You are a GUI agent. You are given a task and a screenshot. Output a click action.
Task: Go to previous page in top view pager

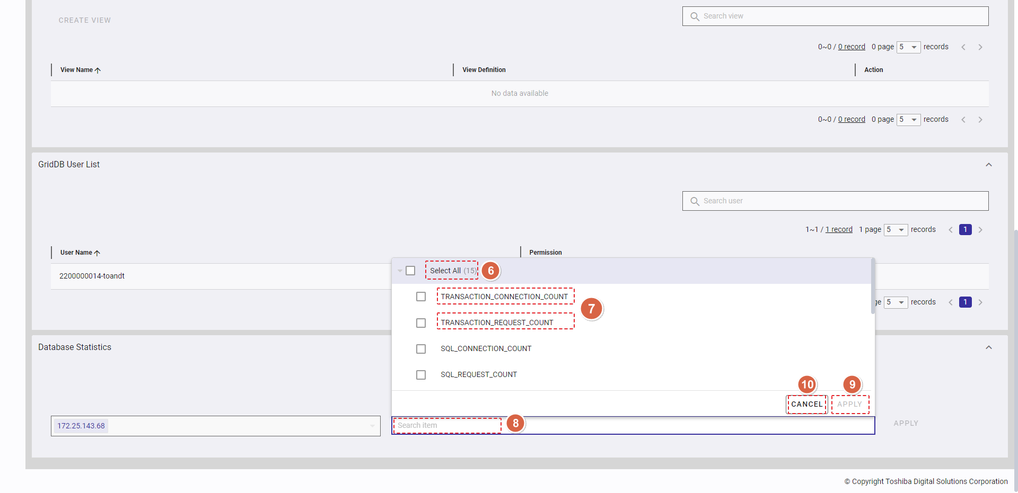963,47
